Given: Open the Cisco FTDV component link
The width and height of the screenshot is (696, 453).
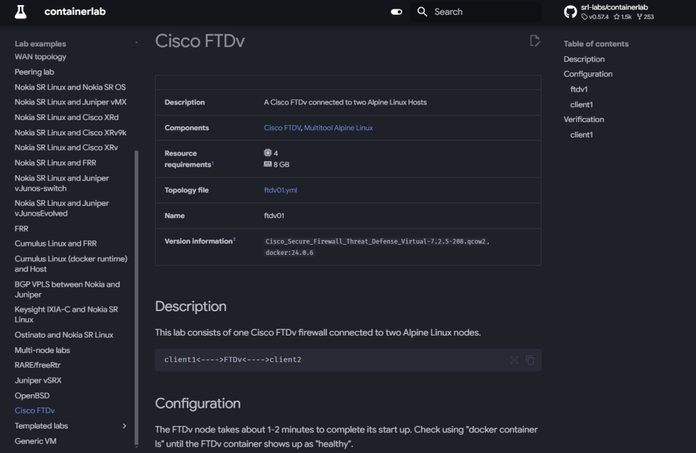Looking at the screenshot, I should pyautogui.click(x=282, y=128).
